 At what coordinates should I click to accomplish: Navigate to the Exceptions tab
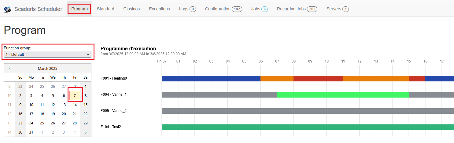[159, 9]
